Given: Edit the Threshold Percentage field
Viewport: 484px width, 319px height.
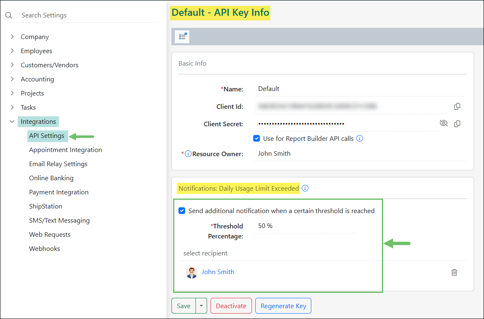Looking at the screenshot, I should coord(305,226).
